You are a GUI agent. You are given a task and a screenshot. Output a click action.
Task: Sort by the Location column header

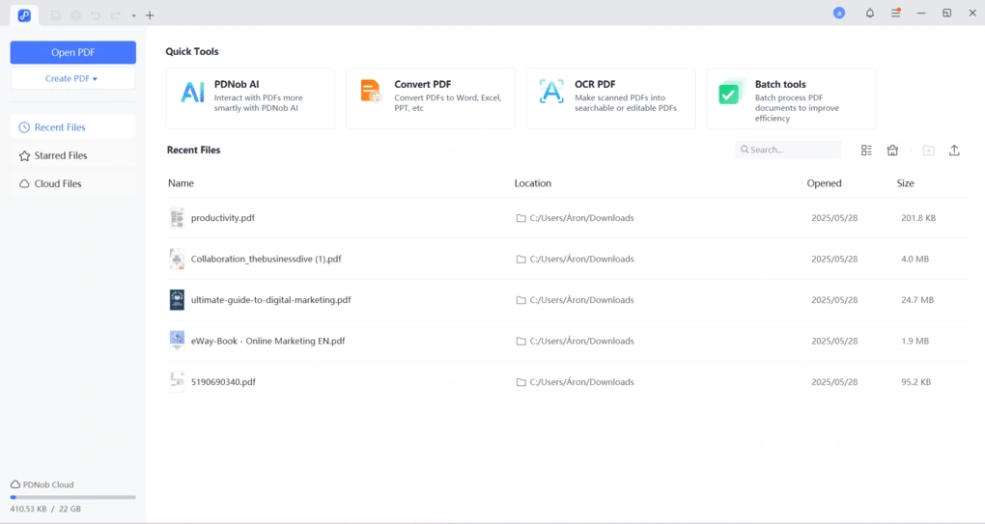tap(533, 183)
